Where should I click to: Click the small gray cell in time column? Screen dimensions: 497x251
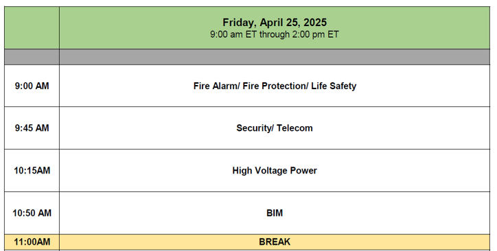tap(32, 57)
